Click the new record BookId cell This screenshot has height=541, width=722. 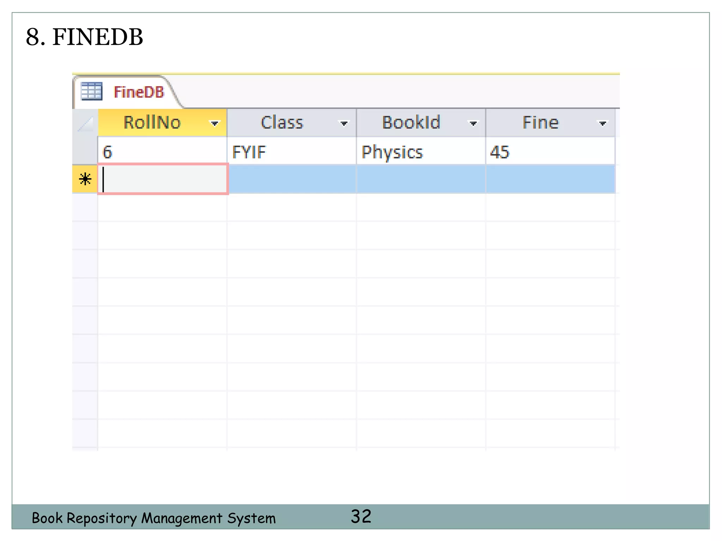(421, 179)
